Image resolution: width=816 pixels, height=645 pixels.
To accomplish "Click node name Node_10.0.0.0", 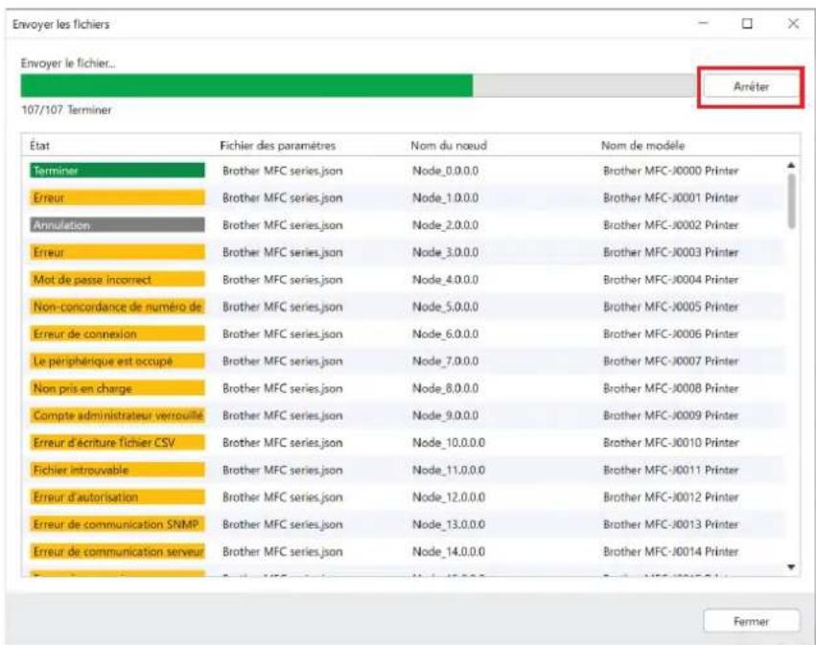I will point(449,443).
